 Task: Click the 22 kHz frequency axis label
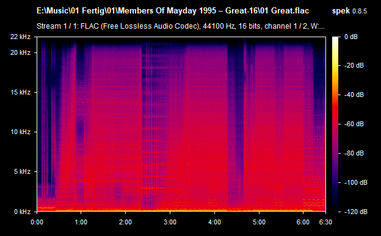coord(20,37)
